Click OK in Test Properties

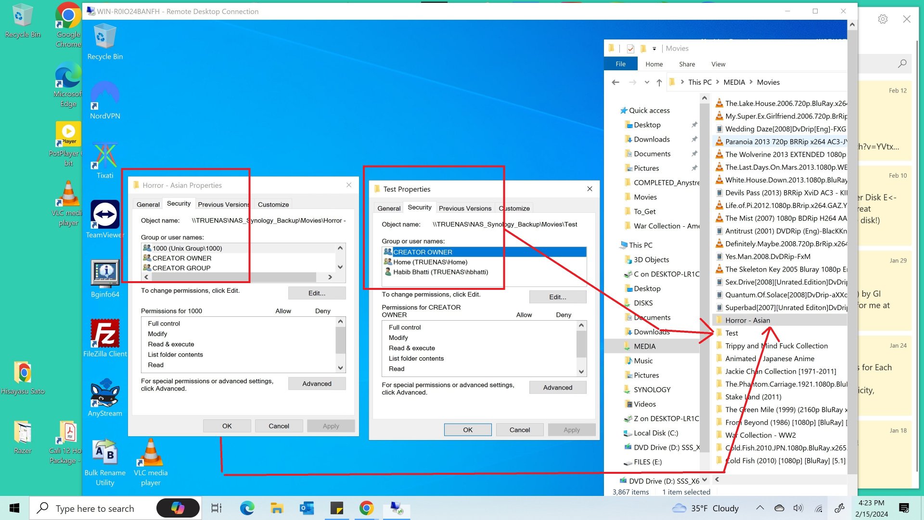pos(468,430)
